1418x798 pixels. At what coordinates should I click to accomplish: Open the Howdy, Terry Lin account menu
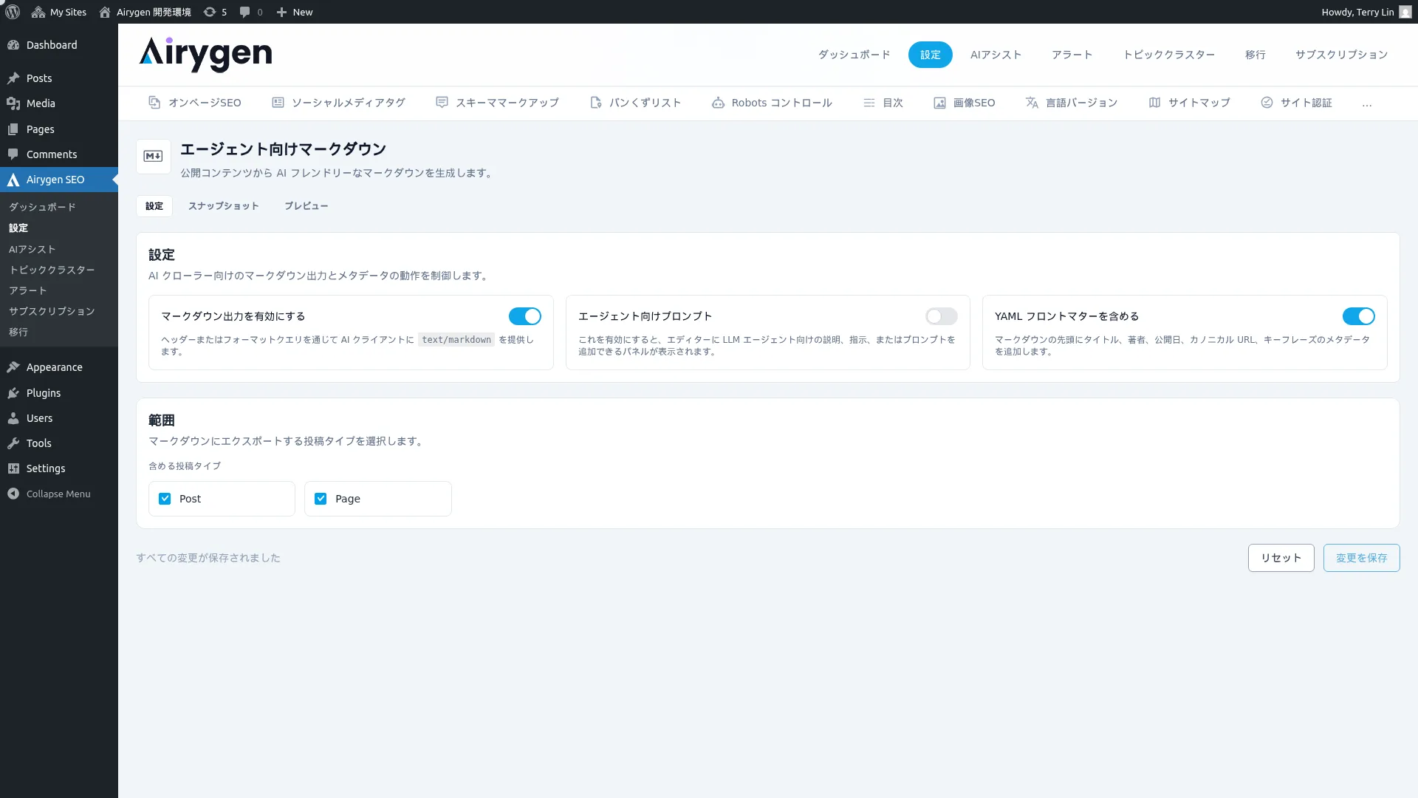point(1366,12)
